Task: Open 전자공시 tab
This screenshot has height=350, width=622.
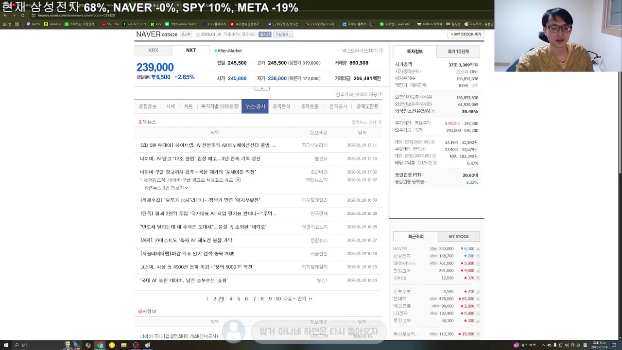Action: (x=338, y=106)
